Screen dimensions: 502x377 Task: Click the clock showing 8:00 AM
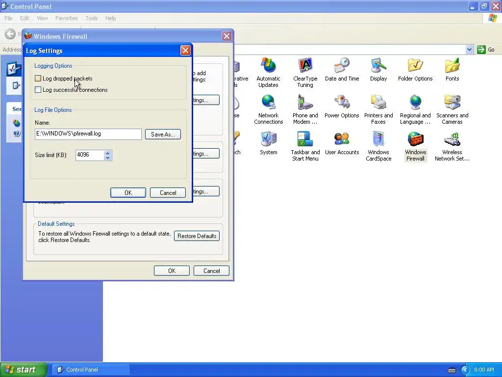tap(484, 370)
